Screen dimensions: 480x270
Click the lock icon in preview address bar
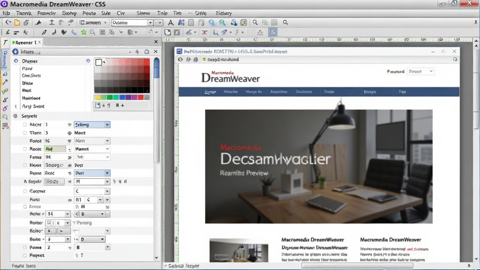click(195, 60)
